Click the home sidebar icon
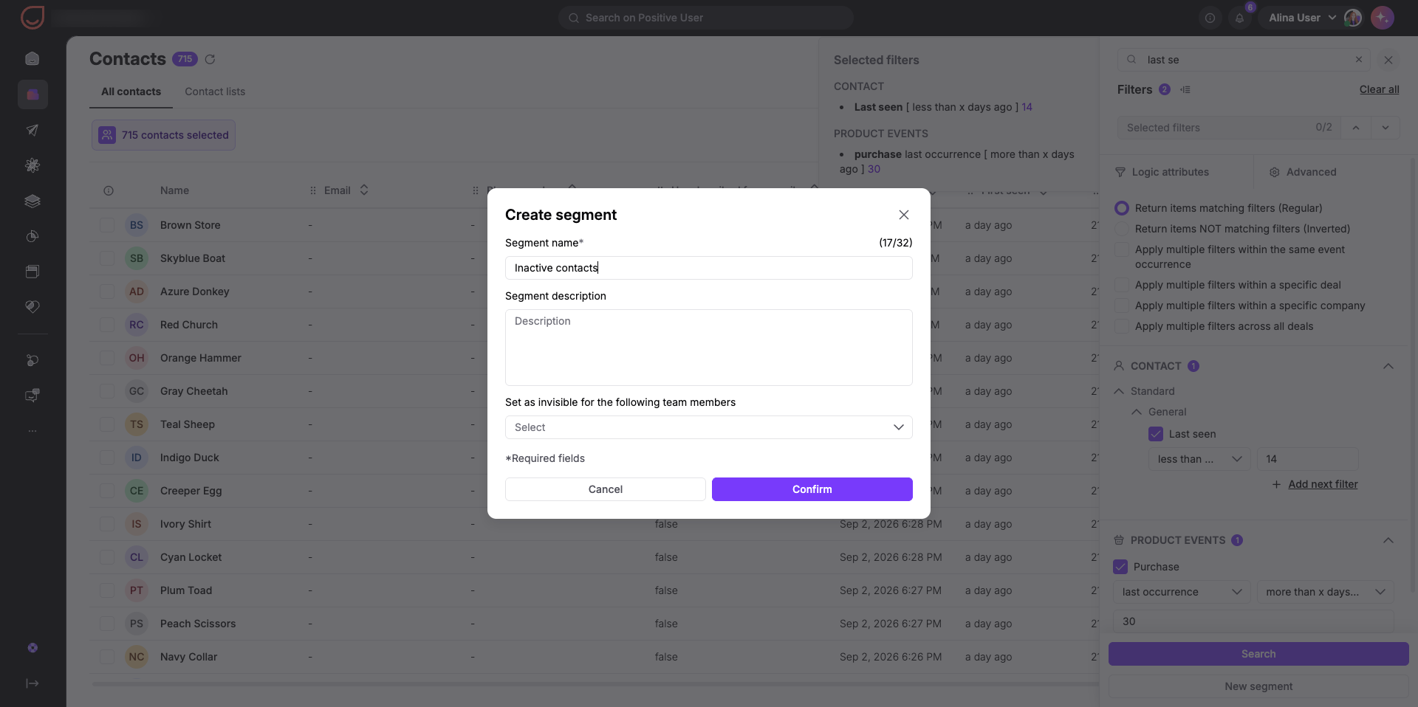1418x707 pixels. point(32,59)
